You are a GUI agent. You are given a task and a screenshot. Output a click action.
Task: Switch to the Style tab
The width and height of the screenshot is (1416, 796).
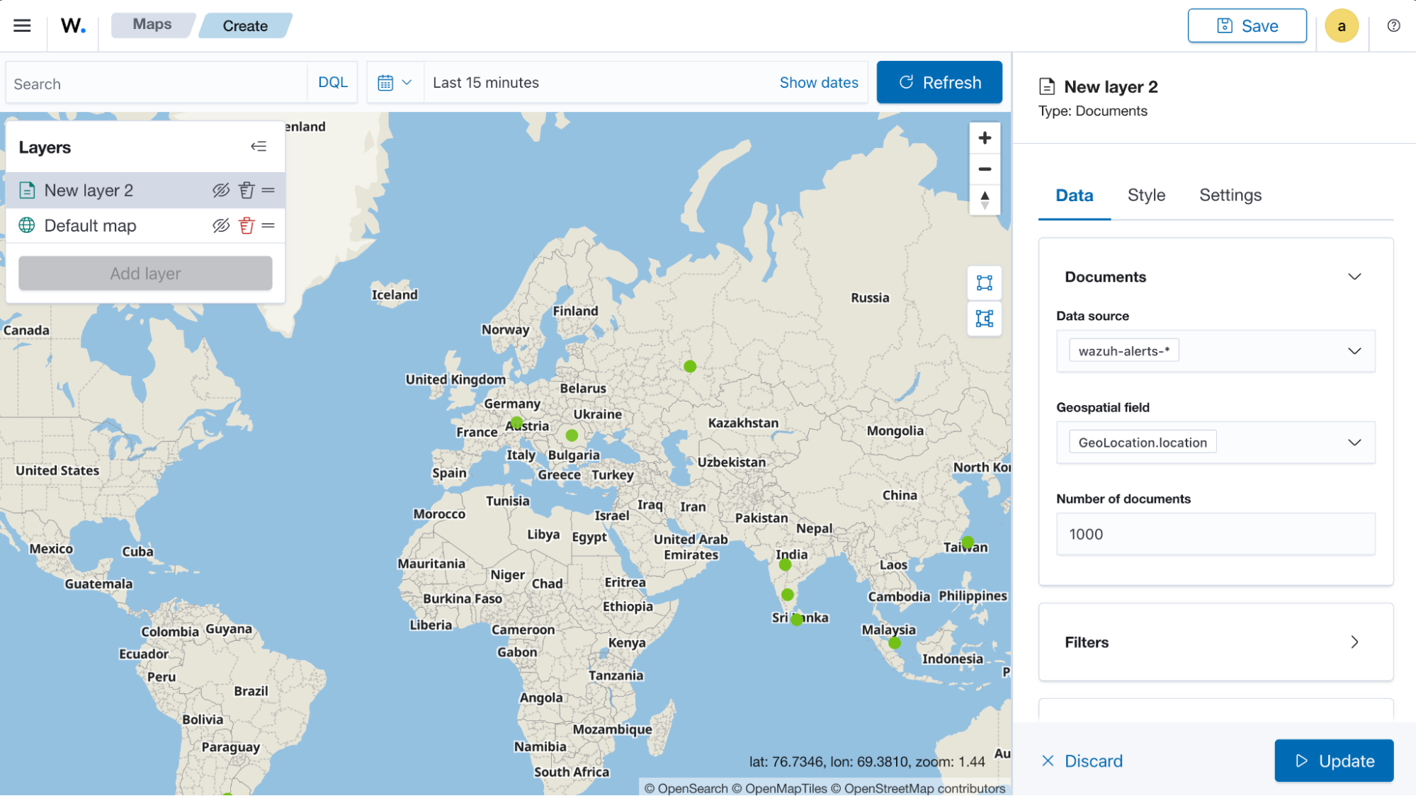point(1145,195)
